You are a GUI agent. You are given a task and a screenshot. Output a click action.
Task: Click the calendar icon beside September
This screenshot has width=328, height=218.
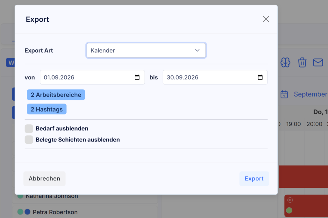[x=284, y=94]
